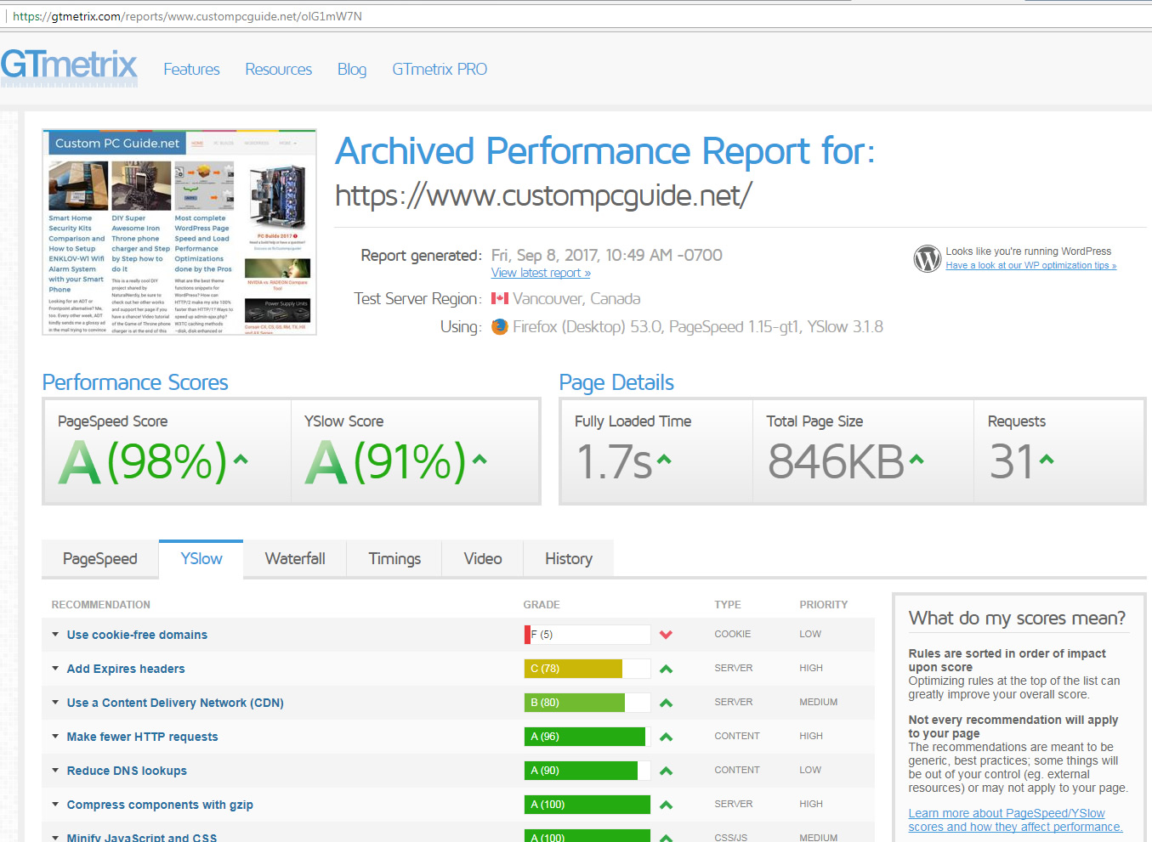Click the green up arrow in Add Expires headers row
Screen dimensions: 1152x842
click(666, 669)
